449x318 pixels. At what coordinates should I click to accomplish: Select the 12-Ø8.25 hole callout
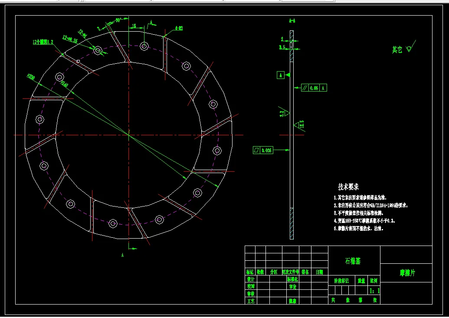[70, 39]
